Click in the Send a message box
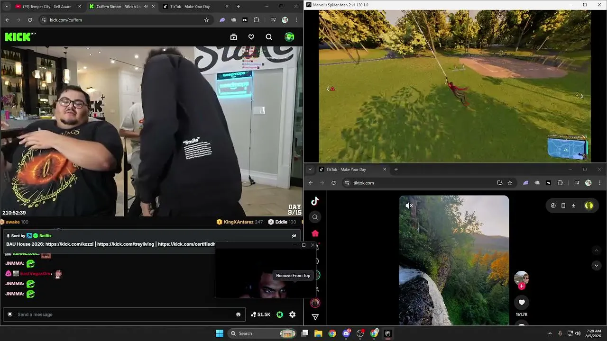 [x=124, y=314]
